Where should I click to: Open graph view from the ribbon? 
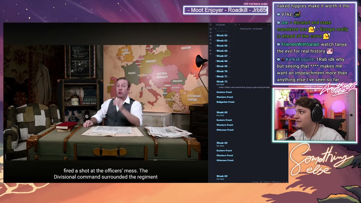210,33
